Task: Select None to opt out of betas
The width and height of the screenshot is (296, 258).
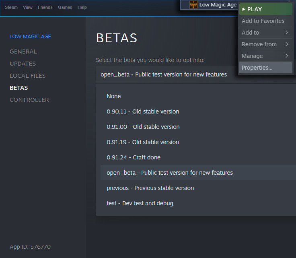Action: coord(114,96)
